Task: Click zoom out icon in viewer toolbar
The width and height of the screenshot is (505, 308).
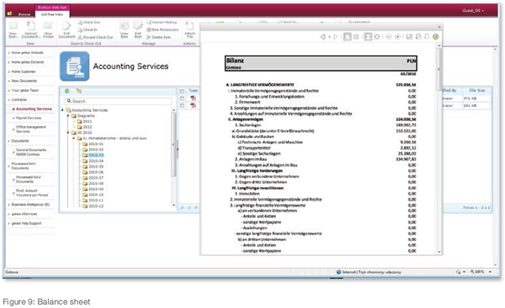Action: coord(389,37)
